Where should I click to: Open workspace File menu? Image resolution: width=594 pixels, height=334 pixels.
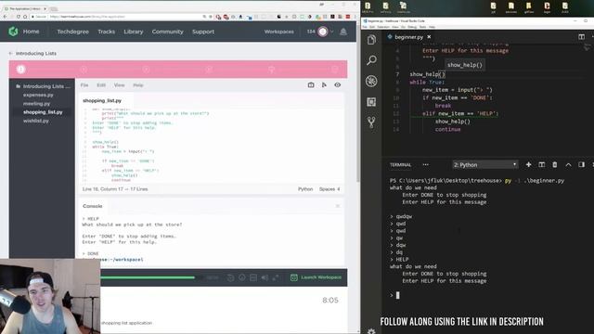pos(84,85)
